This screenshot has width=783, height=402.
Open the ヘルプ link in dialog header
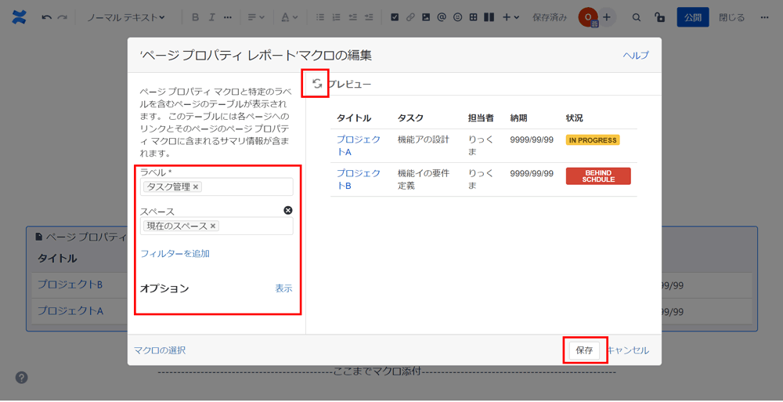click(636, 56)
